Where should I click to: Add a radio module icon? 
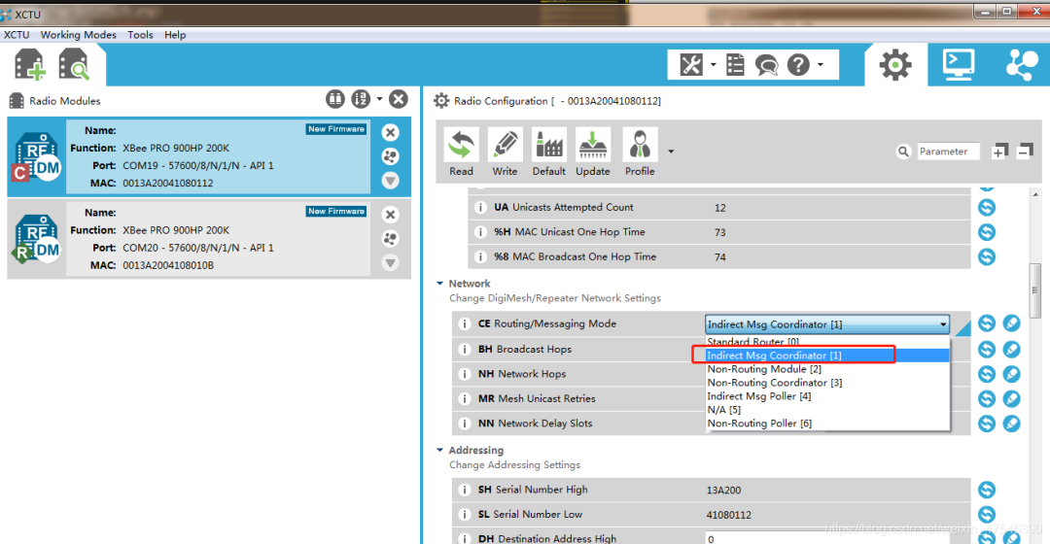tap(29, 65)
